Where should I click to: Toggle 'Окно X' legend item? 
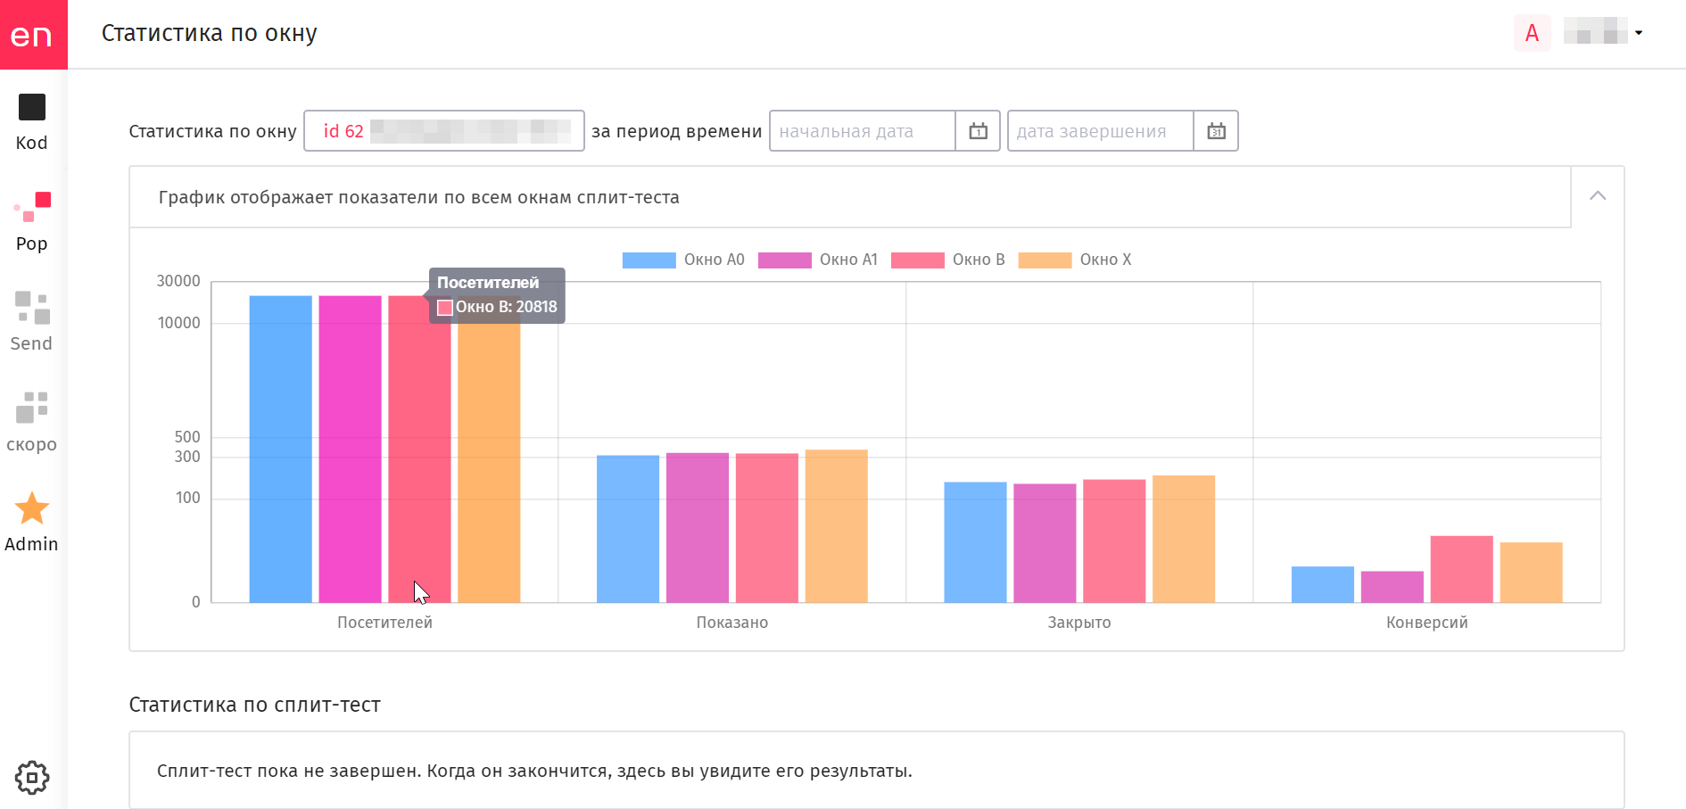(1075, 260)
